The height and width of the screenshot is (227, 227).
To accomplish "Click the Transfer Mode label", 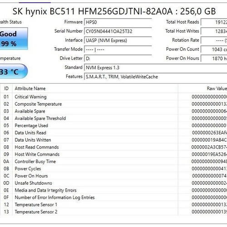I will click(69, 49).
